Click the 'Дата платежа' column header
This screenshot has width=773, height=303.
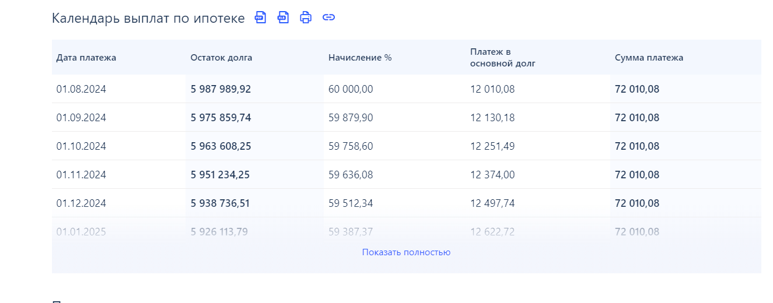point(86,58)
